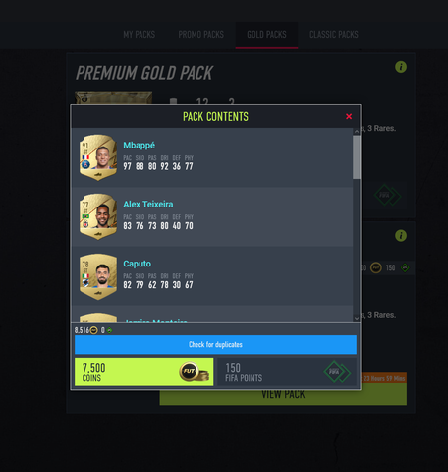Screen dimensions: 448x472
Task: Click the scroll up arrow in pack list
Action: 357,132
